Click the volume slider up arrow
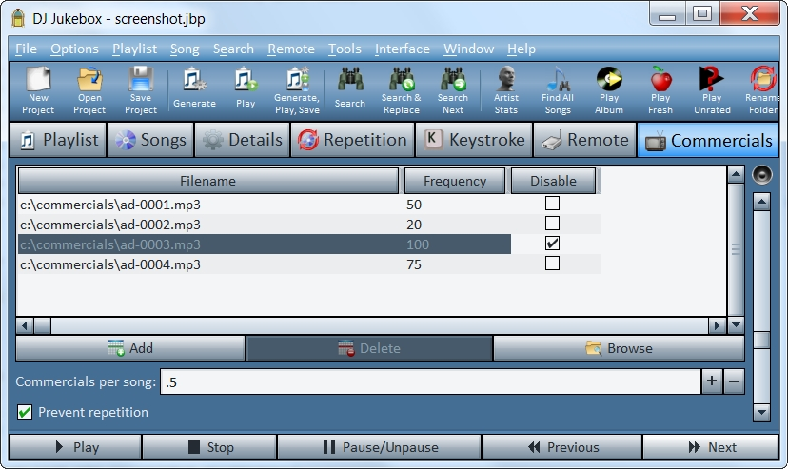The height and width of the screenshot is (469, 788). (762, 202)
